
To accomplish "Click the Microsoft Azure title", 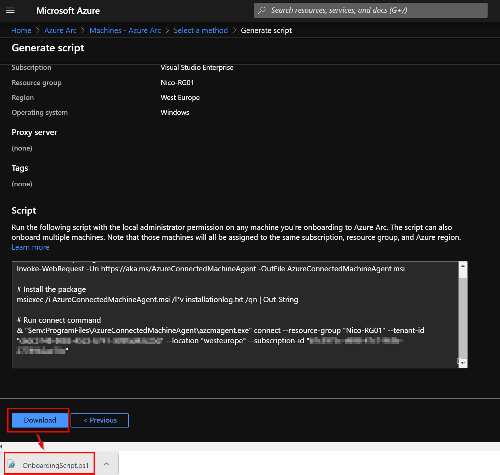I will click(68, 11).
